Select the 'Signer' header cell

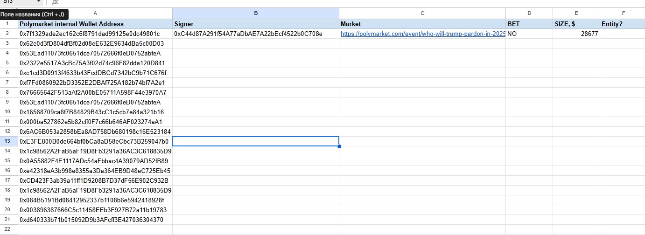256,24
